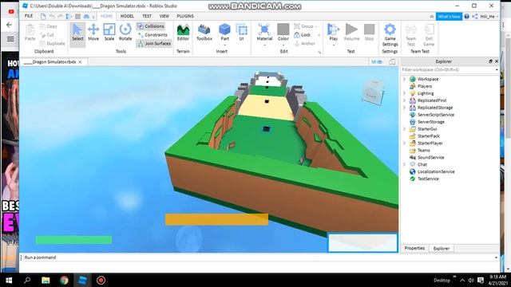Pick the Scale tool

click(109, 33)
